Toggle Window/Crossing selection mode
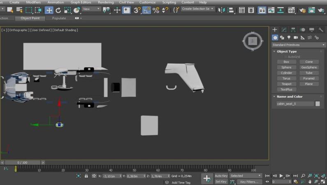327x185 pixels. click(x=38, y=10)
